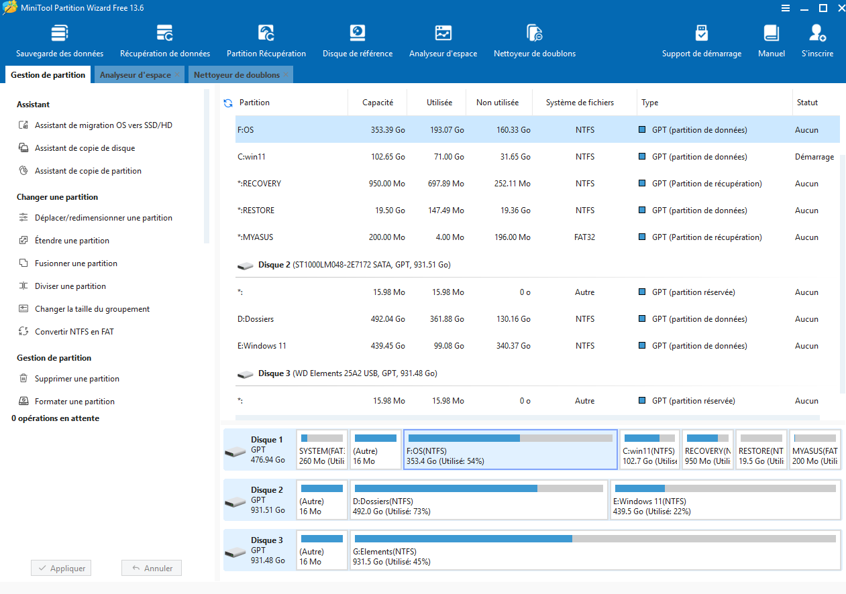Click Support de démarrage icon
This screenshot has width=846, height=594.
pyautogui.click(x=701, y=41)
